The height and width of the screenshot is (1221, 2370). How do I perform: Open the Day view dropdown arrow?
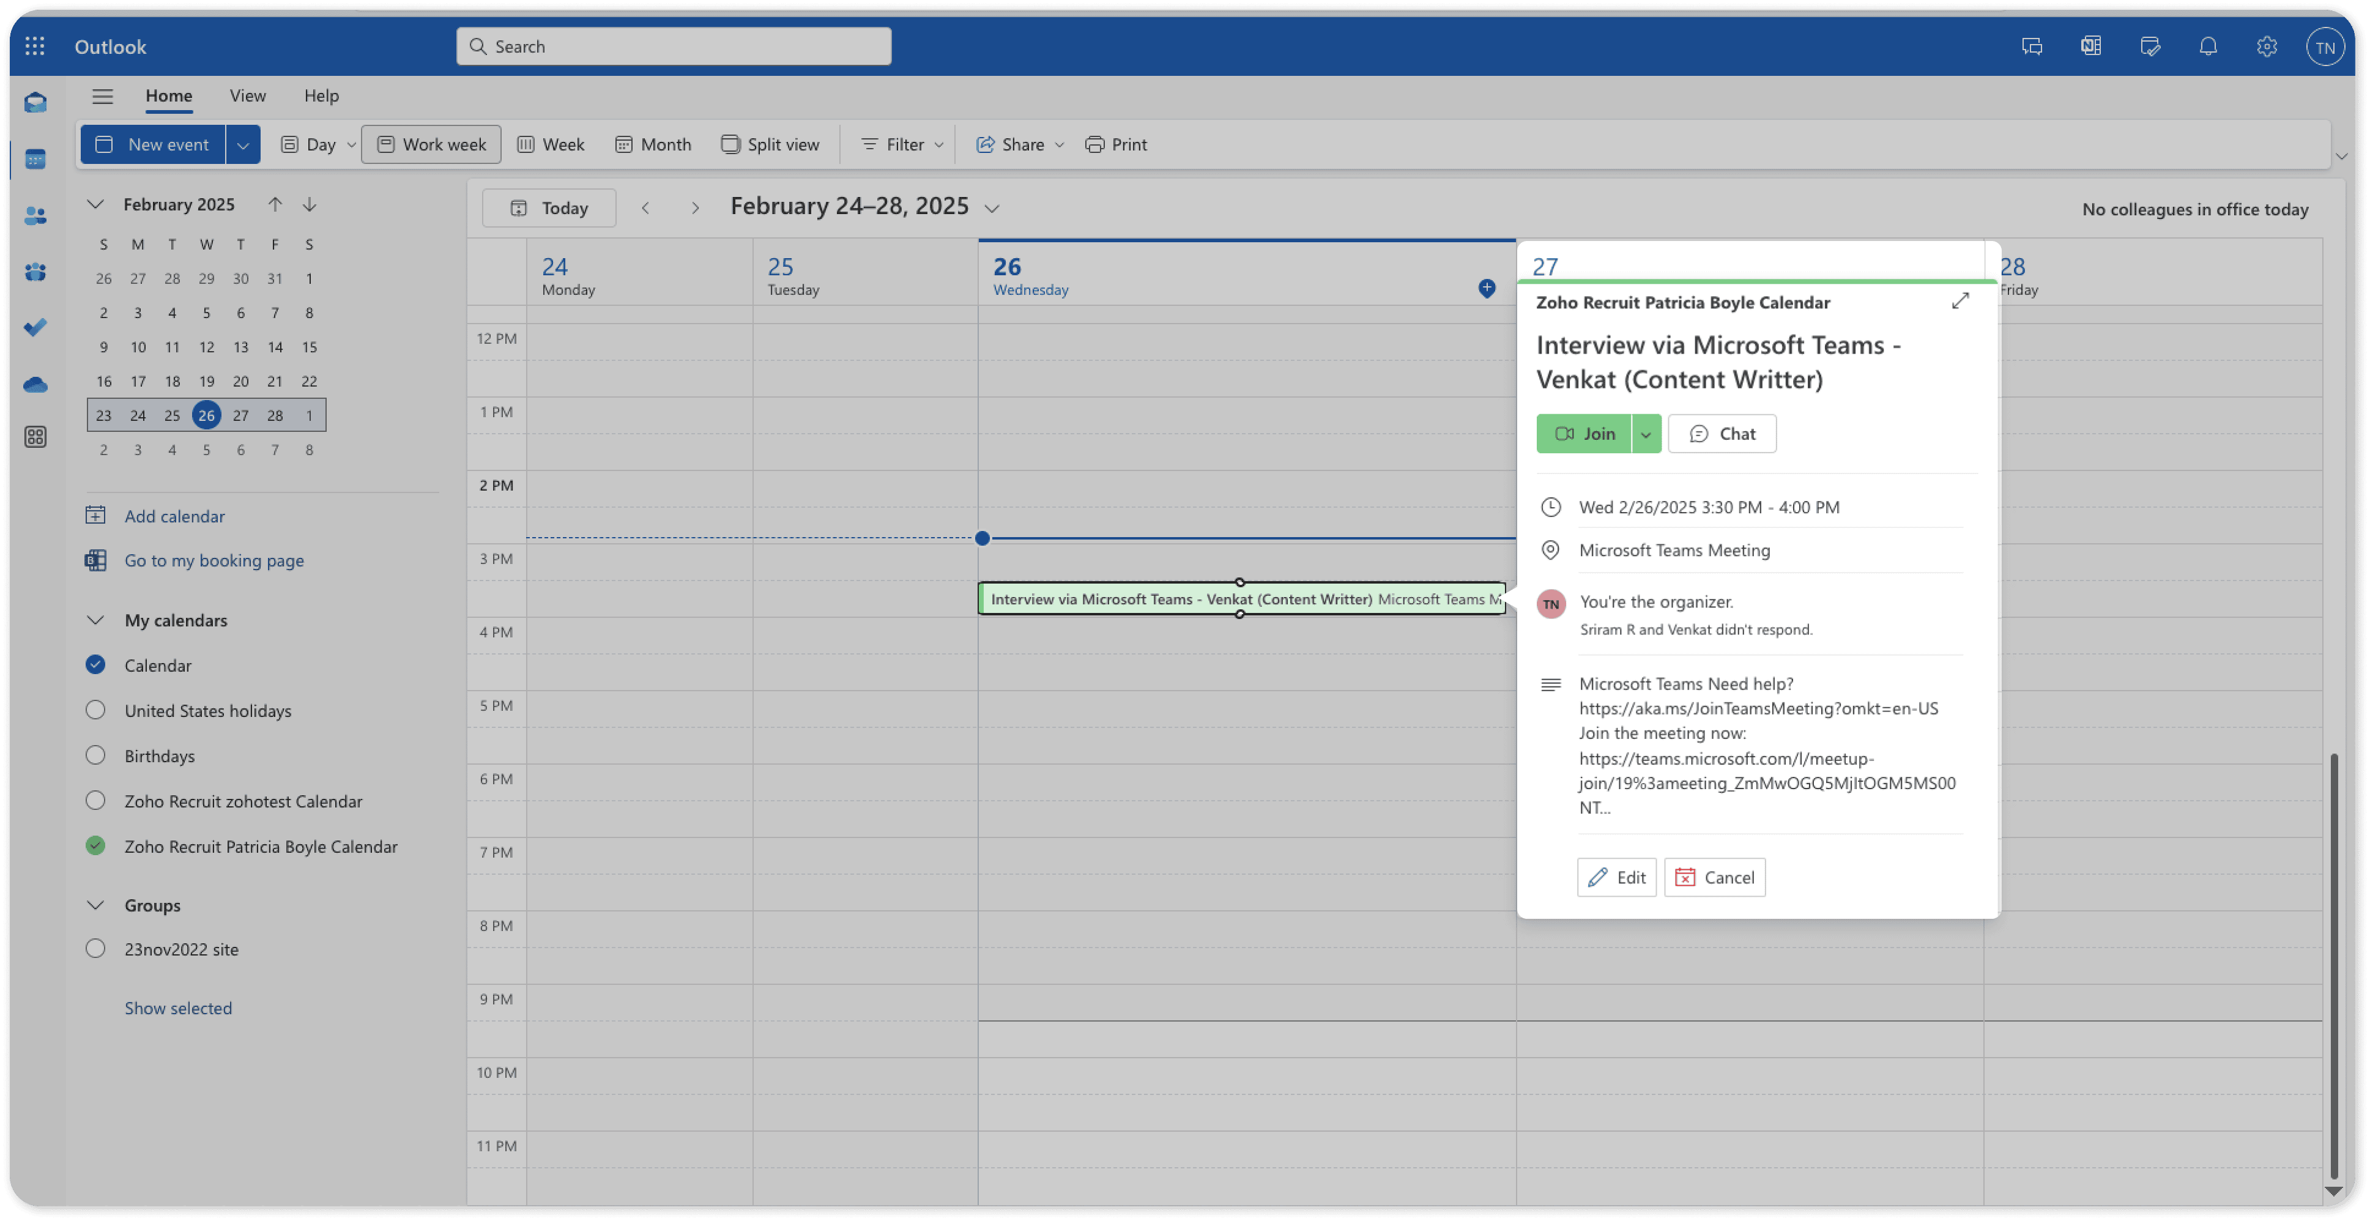[351, 144]
